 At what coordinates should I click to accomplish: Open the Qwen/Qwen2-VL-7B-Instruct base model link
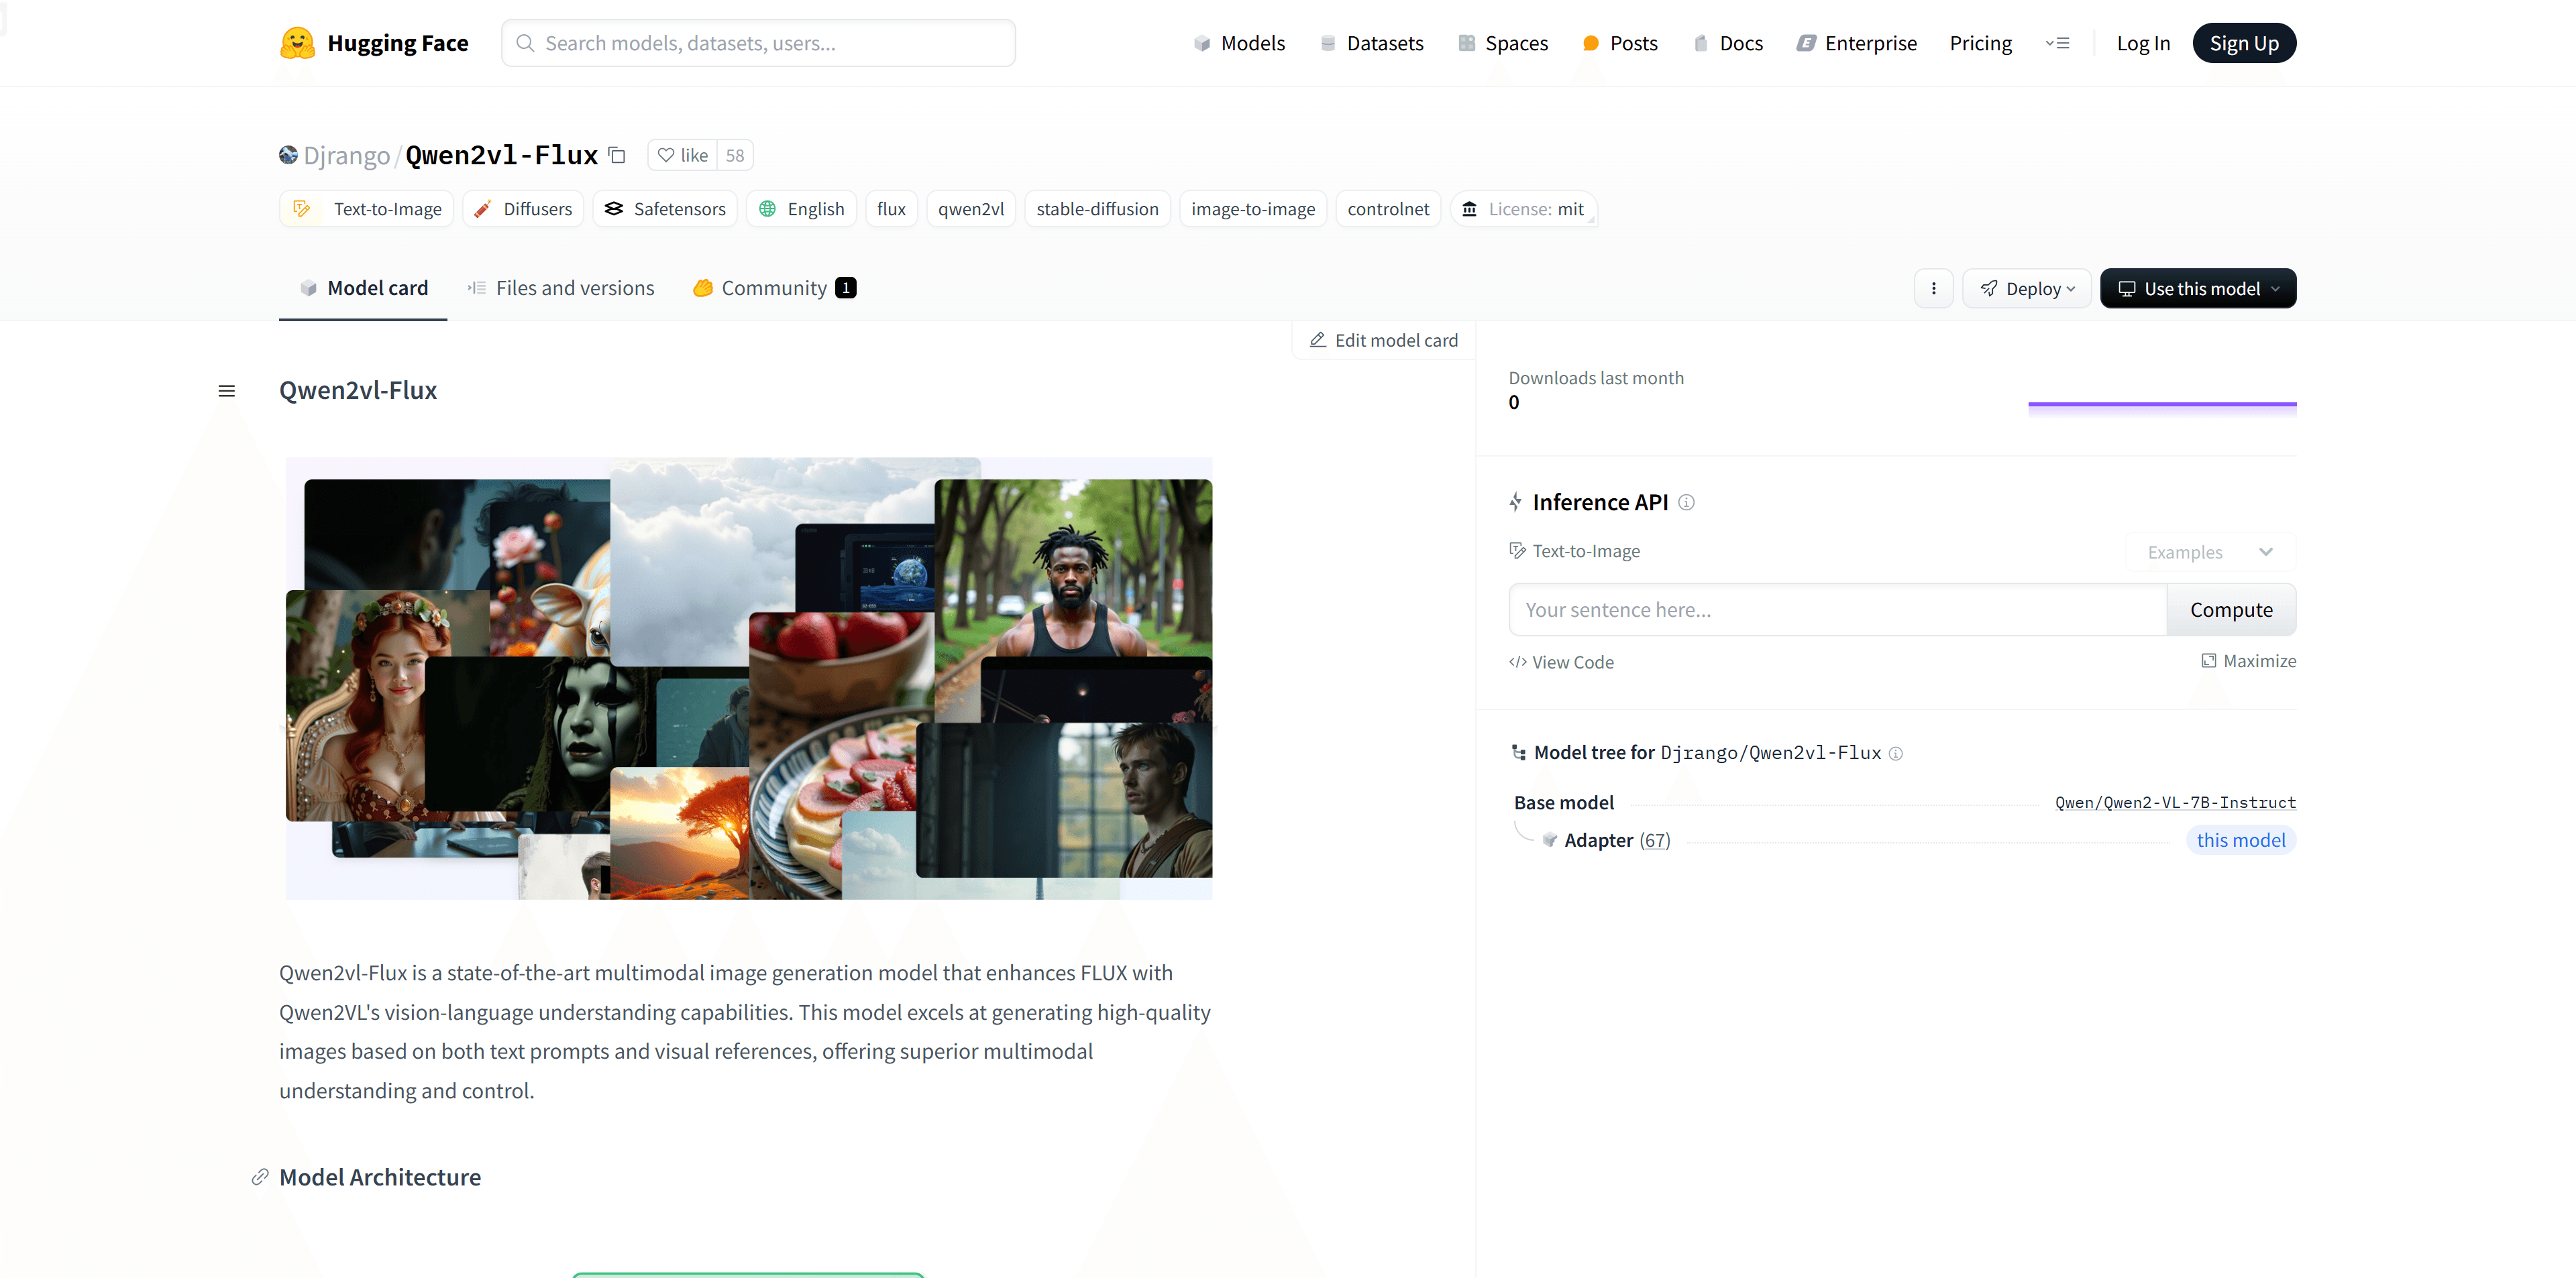[2174, 803]
